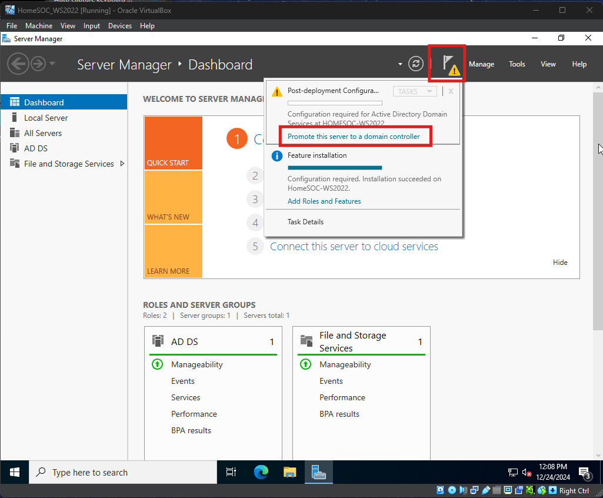Viewport: 603px width, 498px height.
Task: Click the back navigation arrow
Action: [x=18, y=64]
